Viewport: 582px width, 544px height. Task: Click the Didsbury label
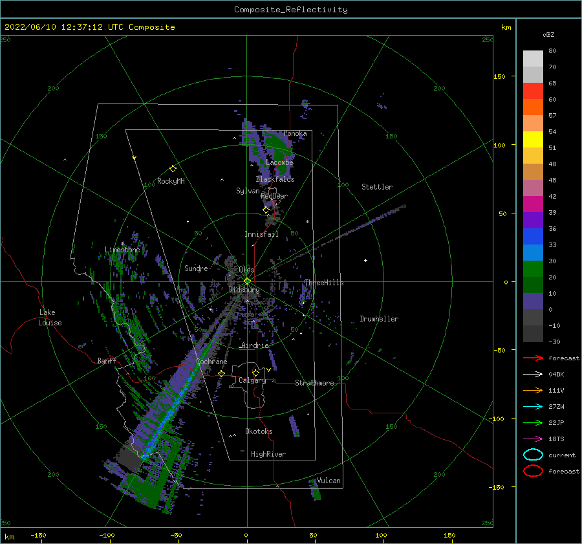[244, 290]
